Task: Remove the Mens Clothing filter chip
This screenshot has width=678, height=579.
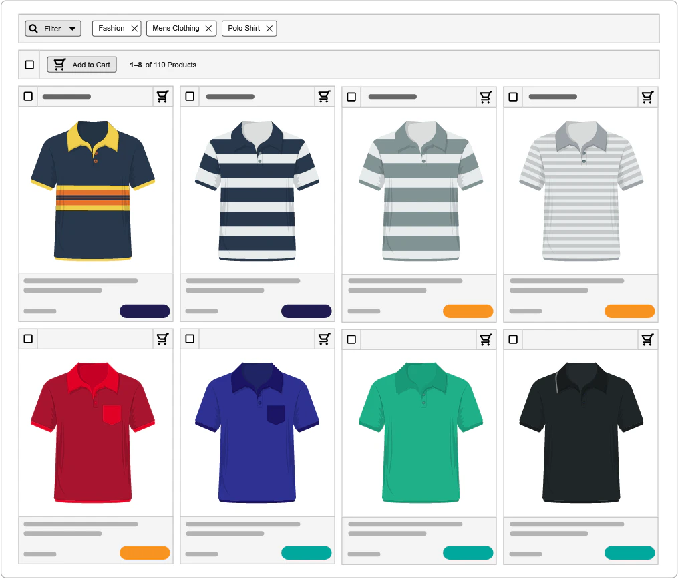Action: 209,28
